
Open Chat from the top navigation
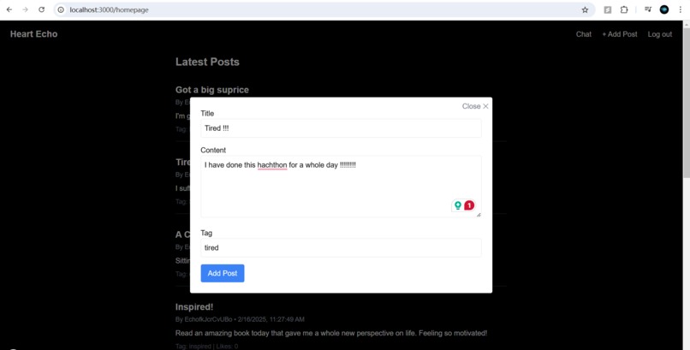[584, 34]
